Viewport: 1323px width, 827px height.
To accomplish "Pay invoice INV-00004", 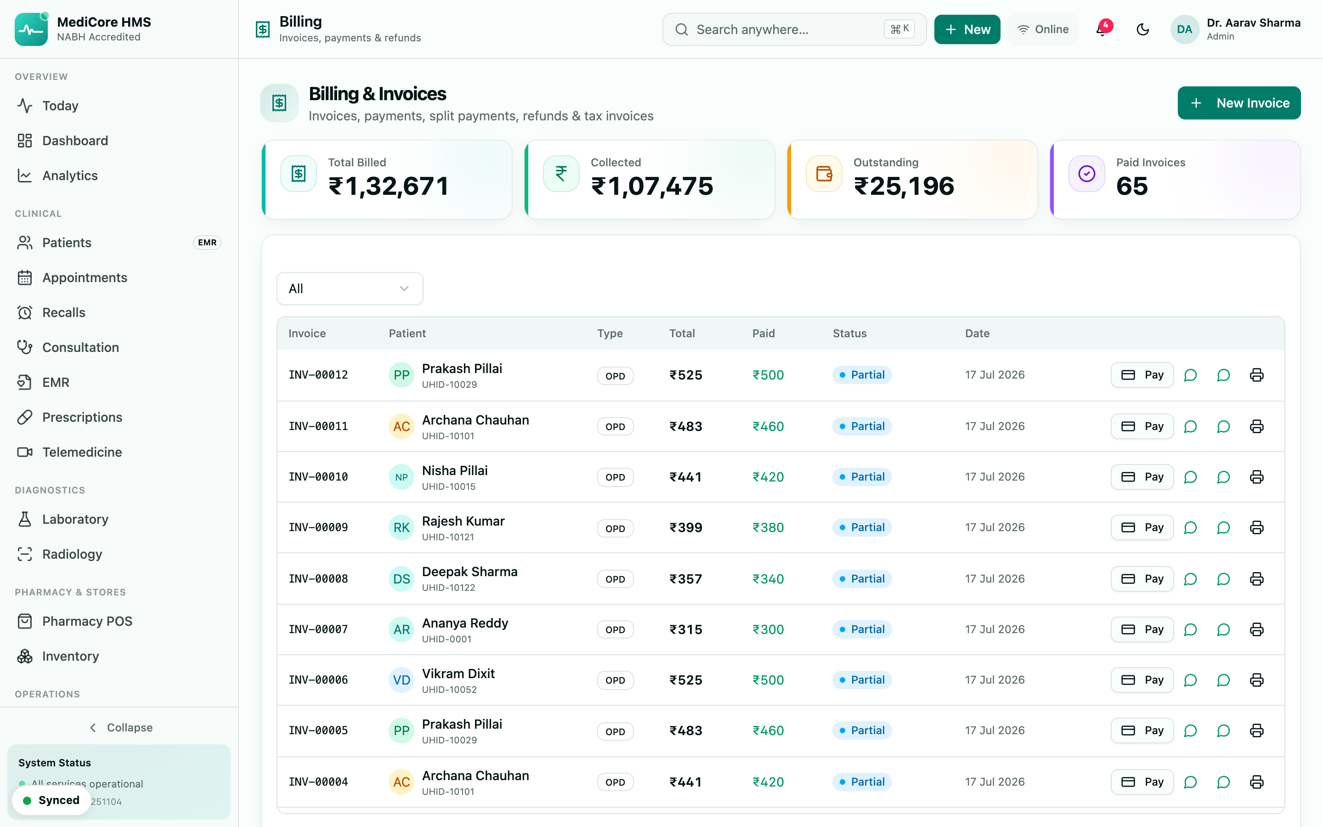I will [1142, 782].
